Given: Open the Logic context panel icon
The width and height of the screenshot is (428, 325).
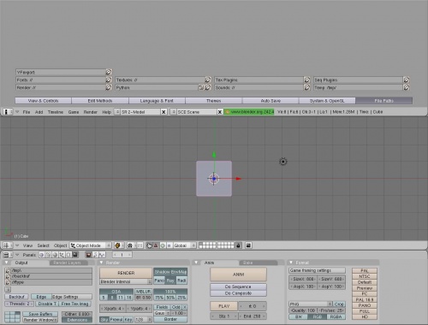Looking at the screenshot, I should tap(42, 255).
